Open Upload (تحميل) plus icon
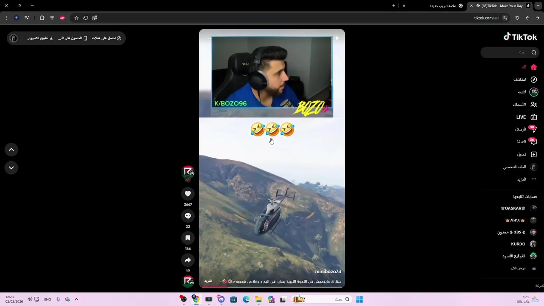This screenshot has height=306, width=544. [527, 154]
